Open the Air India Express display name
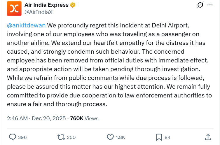This screenshot has height=145, width=220. tap(47, 5)
